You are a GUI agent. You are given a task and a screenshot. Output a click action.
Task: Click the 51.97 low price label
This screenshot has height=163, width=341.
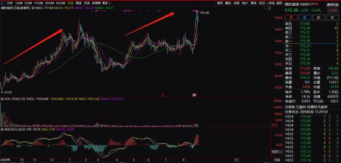(x=8, y=92)
